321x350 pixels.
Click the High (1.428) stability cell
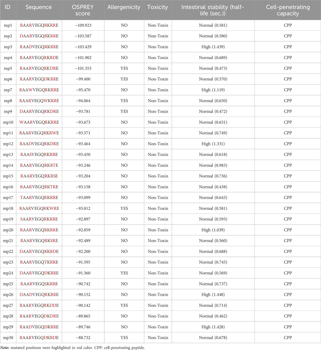(213, 327)
